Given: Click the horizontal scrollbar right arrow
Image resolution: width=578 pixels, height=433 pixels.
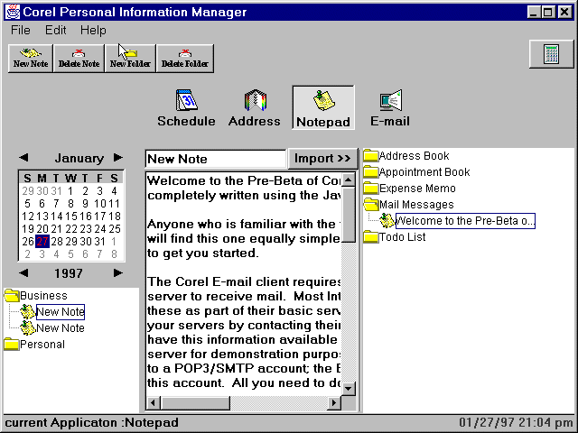Looking at the screenshot, I should click(x=334, y=403).
